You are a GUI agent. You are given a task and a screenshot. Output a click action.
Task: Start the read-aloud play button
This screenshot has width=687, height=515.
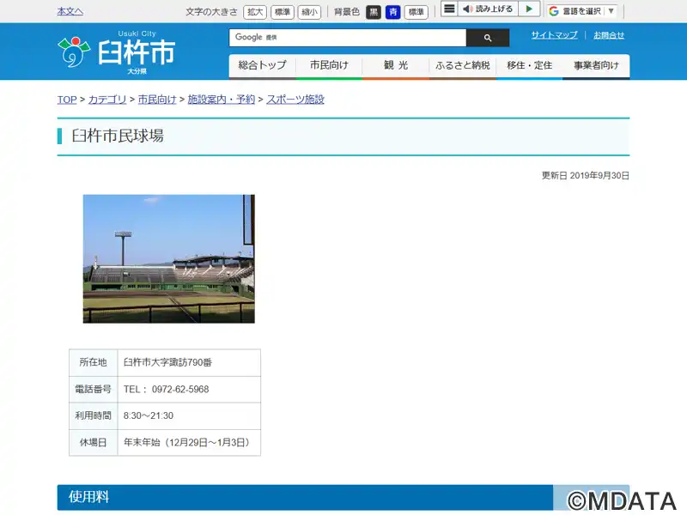(529, 9)
